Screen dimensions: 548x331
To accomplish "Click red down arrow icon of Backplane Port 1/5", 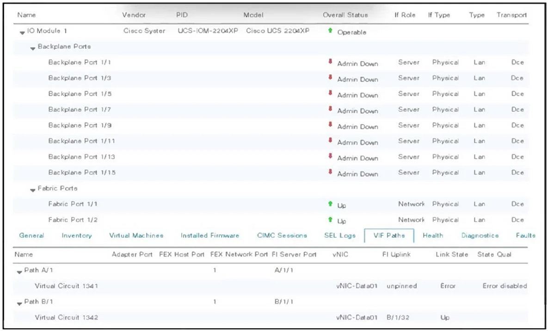I will click(x=330, y=93).
